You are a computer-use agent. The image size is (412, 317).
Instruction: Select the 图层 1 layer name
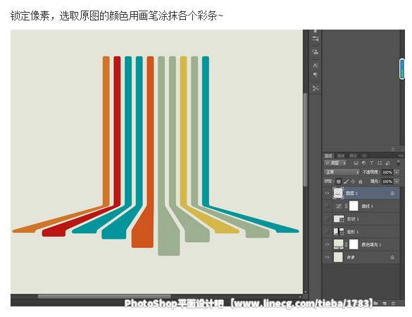coord(351,193)
